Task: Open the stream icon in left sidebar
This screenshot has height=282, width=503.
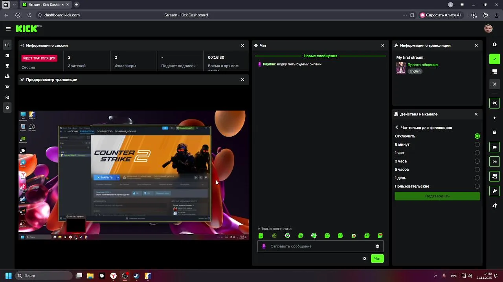Action: (7, 45)
